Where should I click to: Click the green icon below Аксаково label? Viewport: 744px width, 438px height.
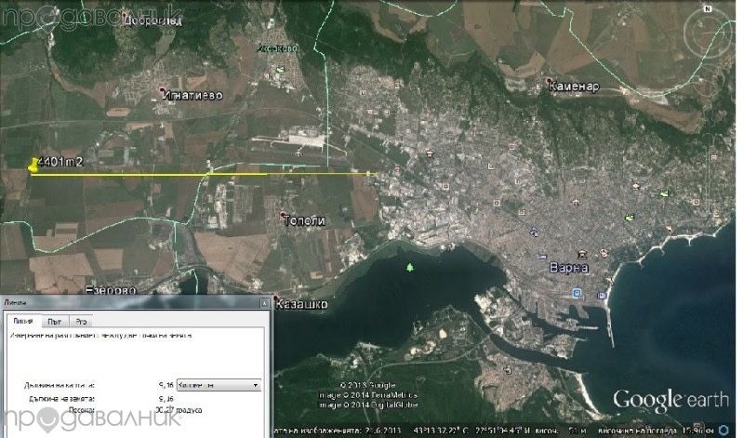pos(281,70)
